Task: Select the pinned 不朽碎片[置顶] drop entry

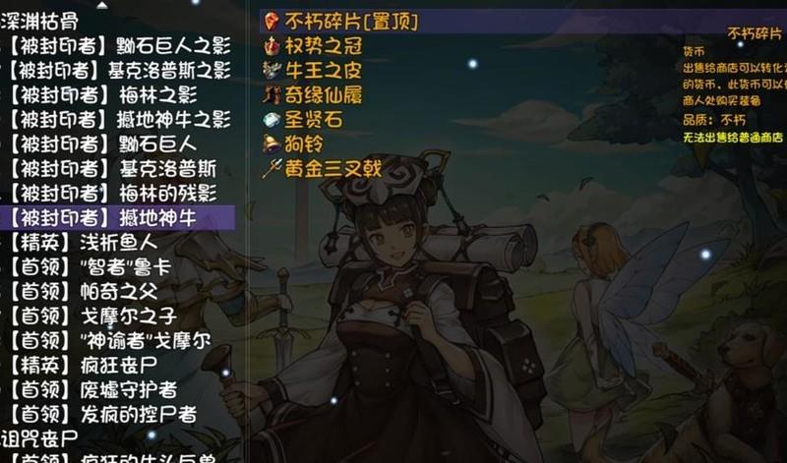Action: click(x=522, y=22)
